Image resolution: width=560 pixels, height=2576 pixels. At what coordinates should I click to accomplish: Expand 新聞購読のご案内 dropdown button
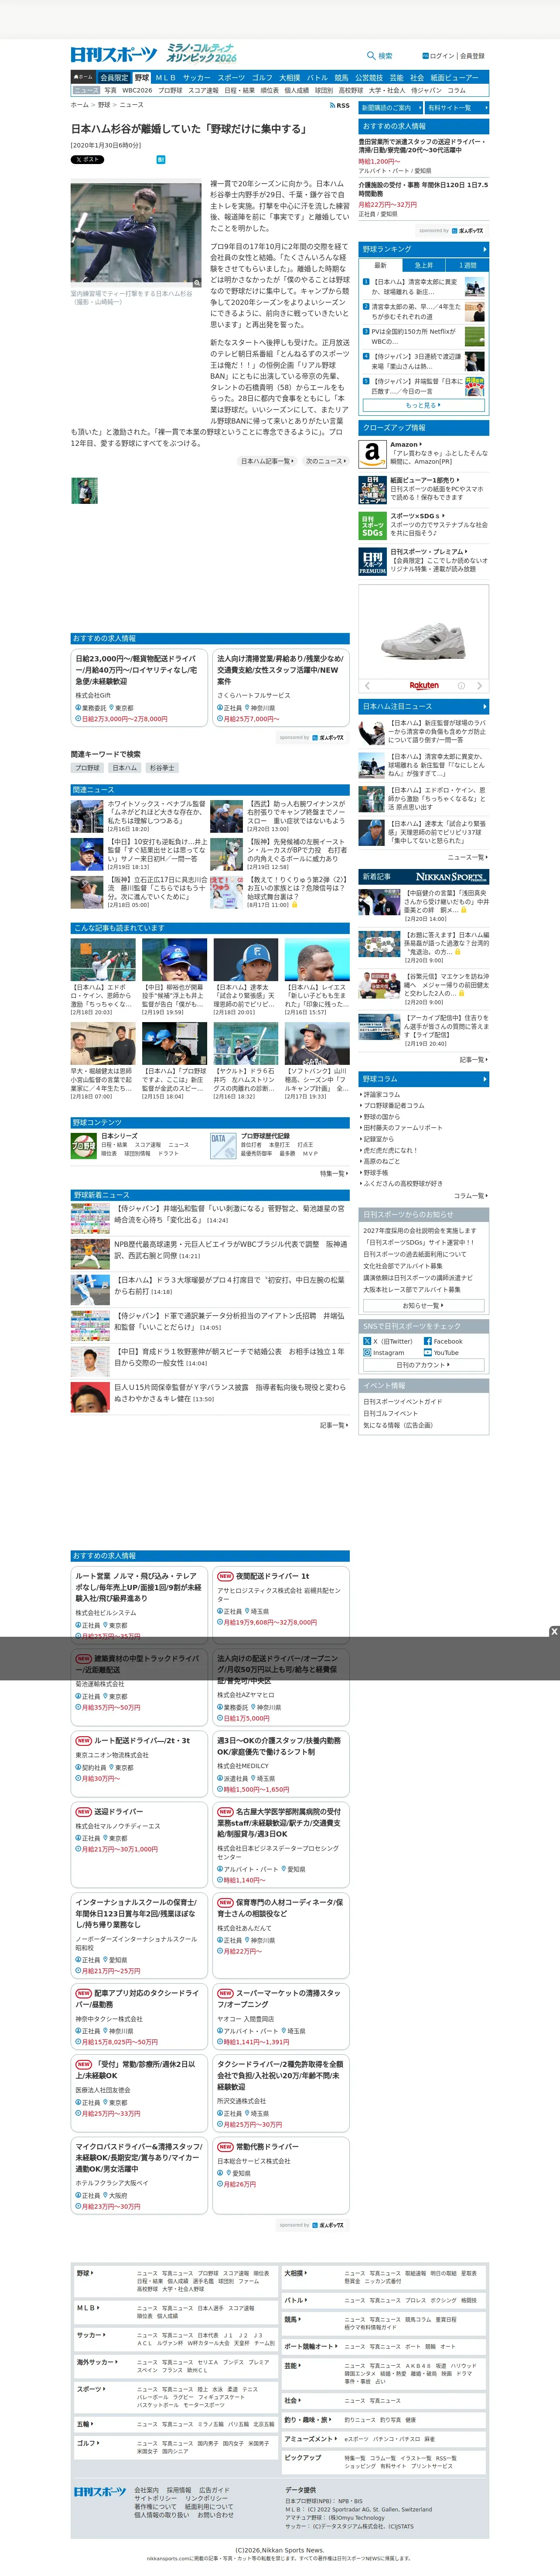391,108
